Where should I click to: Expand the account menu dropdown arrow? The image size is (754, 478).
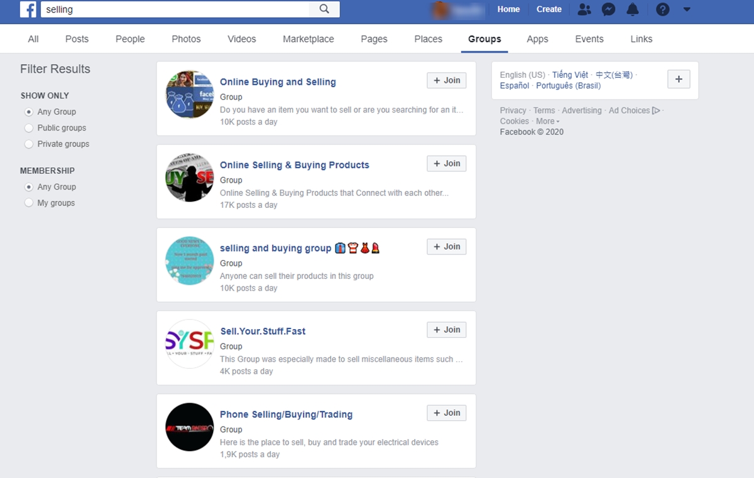(687, 9)
